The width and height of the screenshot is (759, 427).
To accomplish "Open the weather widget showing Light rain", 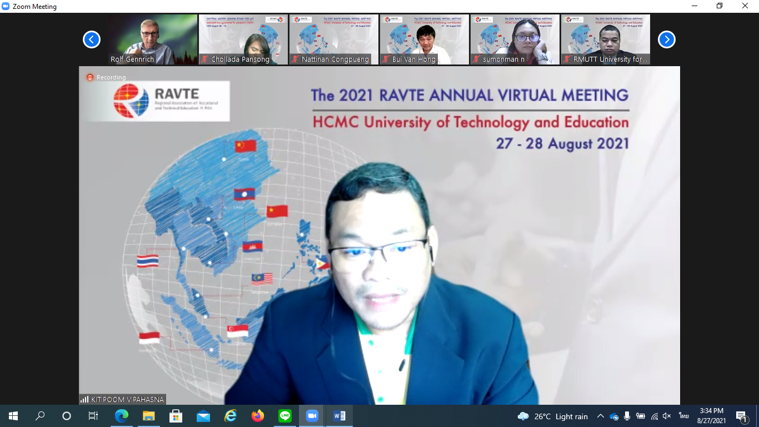I will [x=553, y=416].
